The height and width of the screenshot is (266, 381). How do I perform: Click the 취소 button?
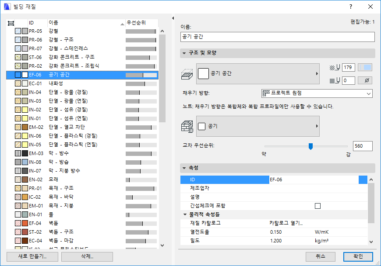(x=321, y=256)
